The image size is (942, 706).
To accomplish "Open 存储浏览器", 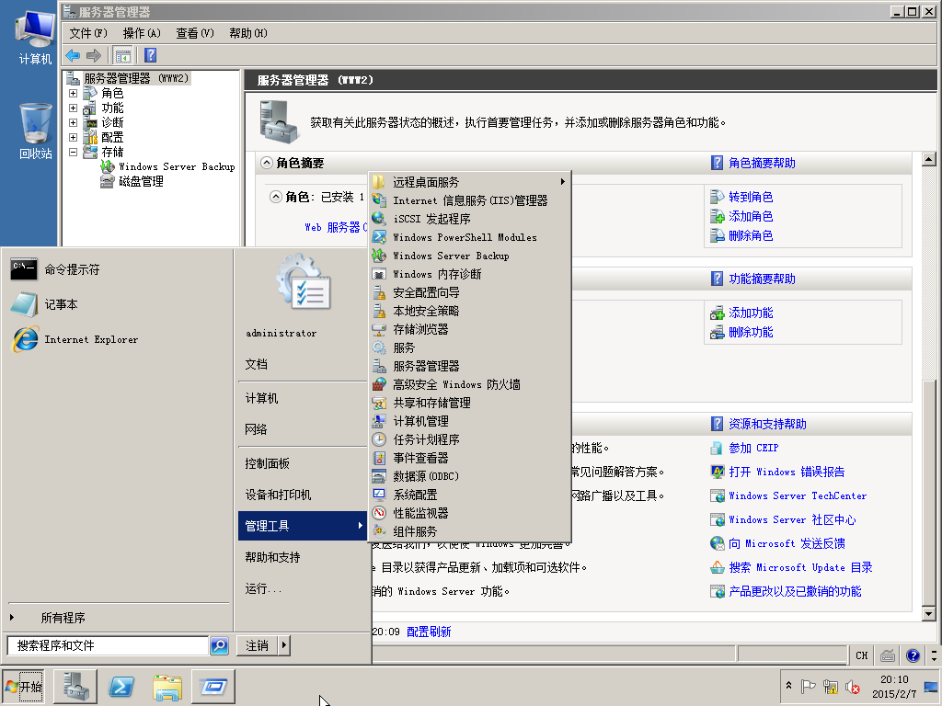I will 469,330.
